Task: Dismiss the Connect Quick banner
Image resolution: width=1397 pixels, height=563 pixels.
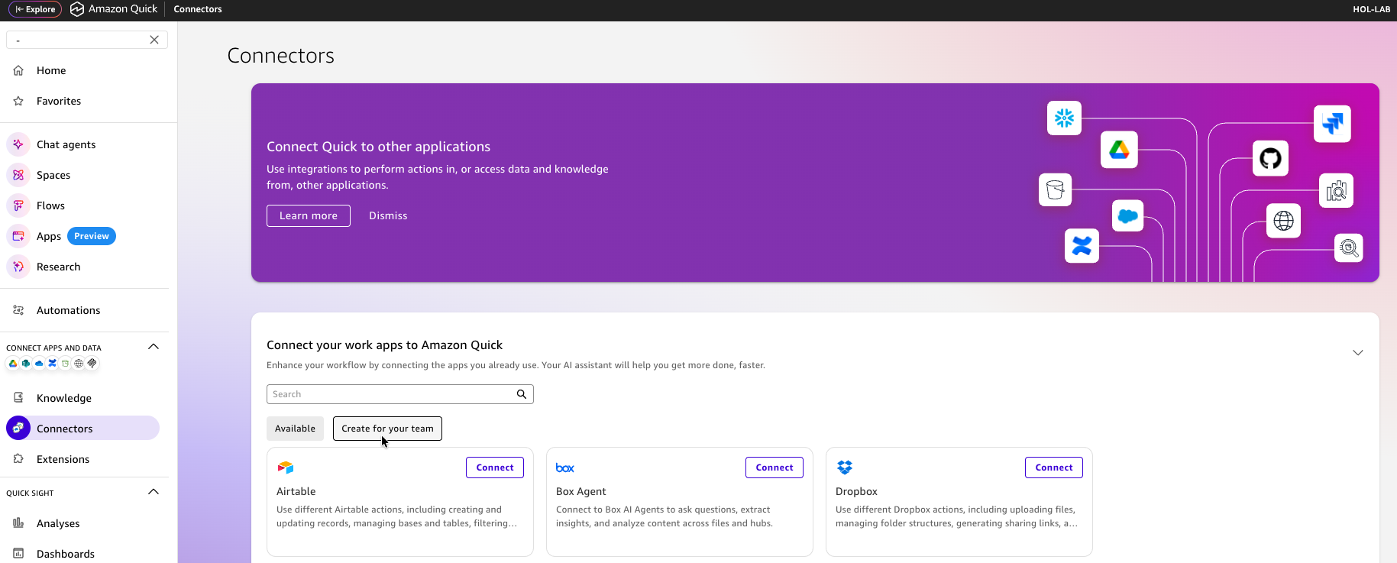Action: (x=388, y=215)
